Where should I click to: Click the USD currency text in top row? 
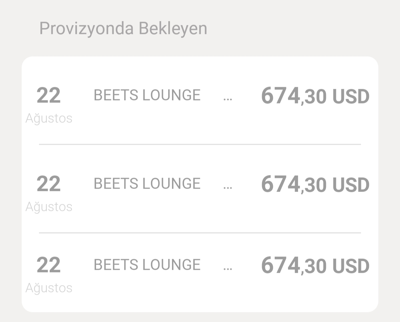[351, 97]
